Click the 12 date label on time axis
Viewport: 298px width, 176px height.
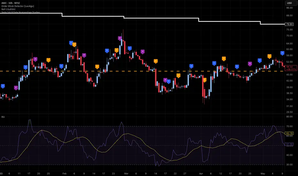pyautogui.click(x=220, y=173)
